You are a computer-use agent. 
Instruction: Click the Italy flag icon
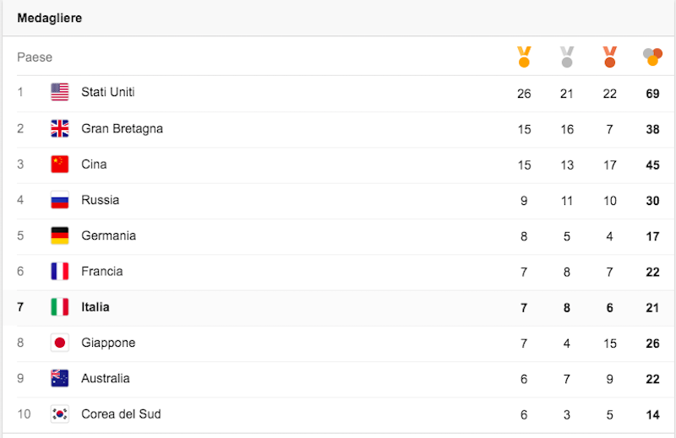pos(59,307)
